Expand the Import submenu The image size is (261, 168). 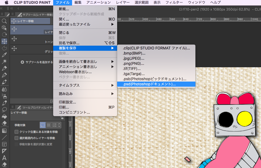[85, 94]
